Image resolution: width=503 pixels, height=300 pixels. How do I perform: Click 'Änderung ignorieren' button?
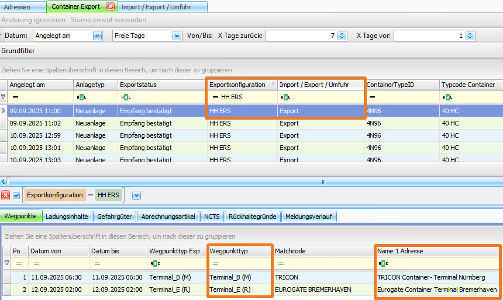pos(33,20)
